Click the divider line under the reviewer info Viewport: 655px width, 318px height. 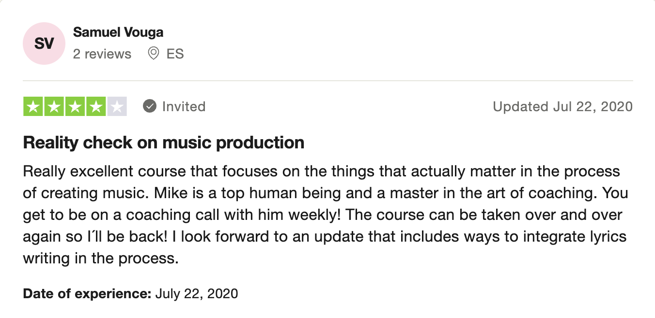(x=327, y=81)
